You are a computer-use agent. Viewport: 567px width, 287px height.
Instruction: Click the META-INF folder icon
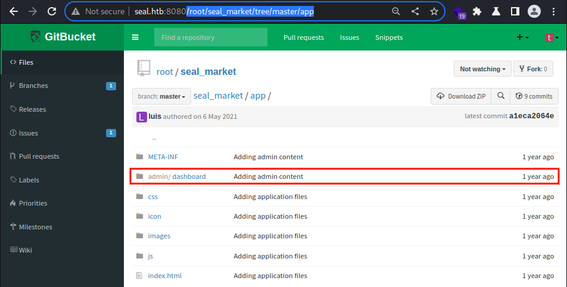coord(139,156)
